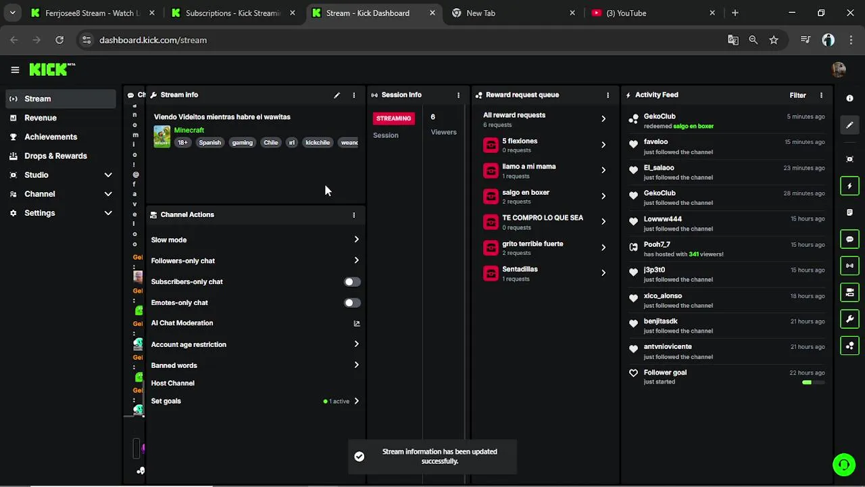Image resolution: width=865 pixels, height=487 pixels.
Task: Open a new browser tab with the plus
Action: point(735,13)
